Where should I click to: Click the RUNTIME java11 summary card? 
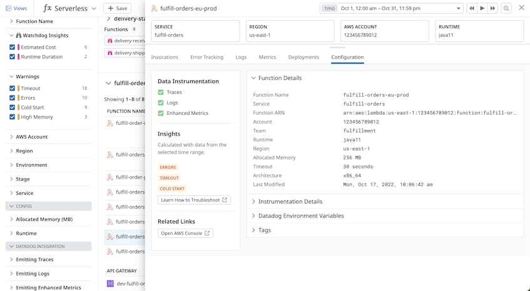point(479,31)
